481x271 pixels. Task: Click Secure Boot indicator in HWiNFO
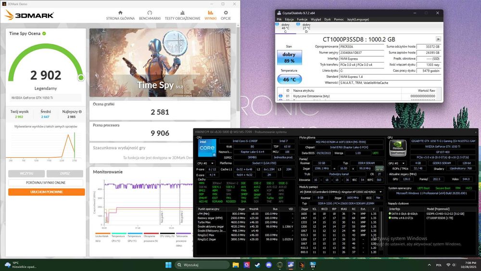coord(443,188)
